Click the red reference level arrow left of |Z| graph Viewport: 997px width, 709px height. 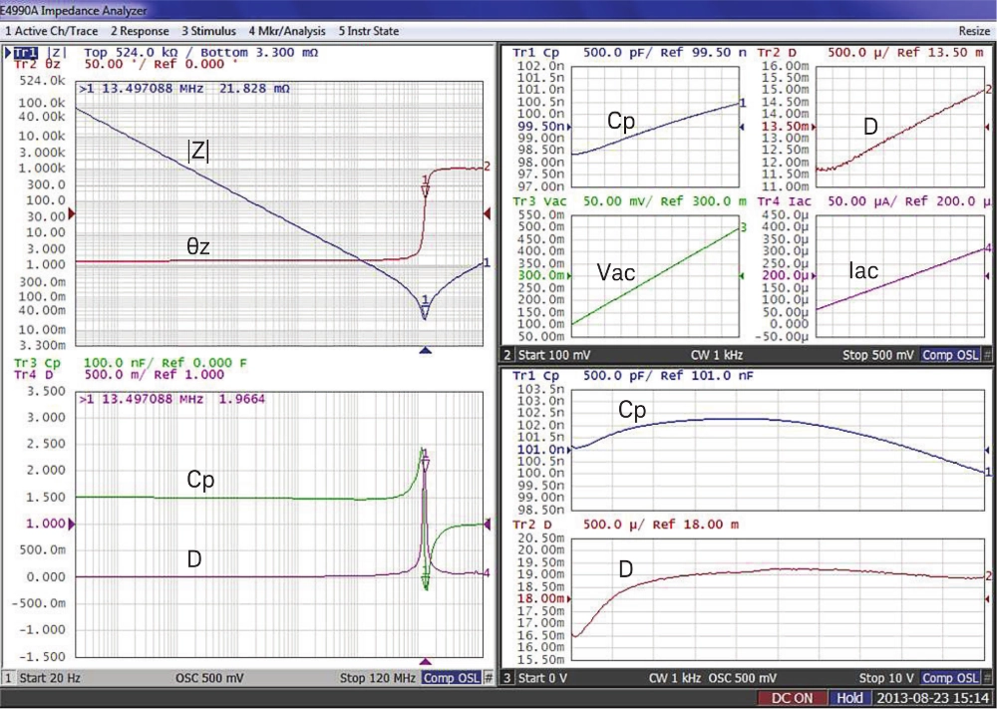click(71, 212)
